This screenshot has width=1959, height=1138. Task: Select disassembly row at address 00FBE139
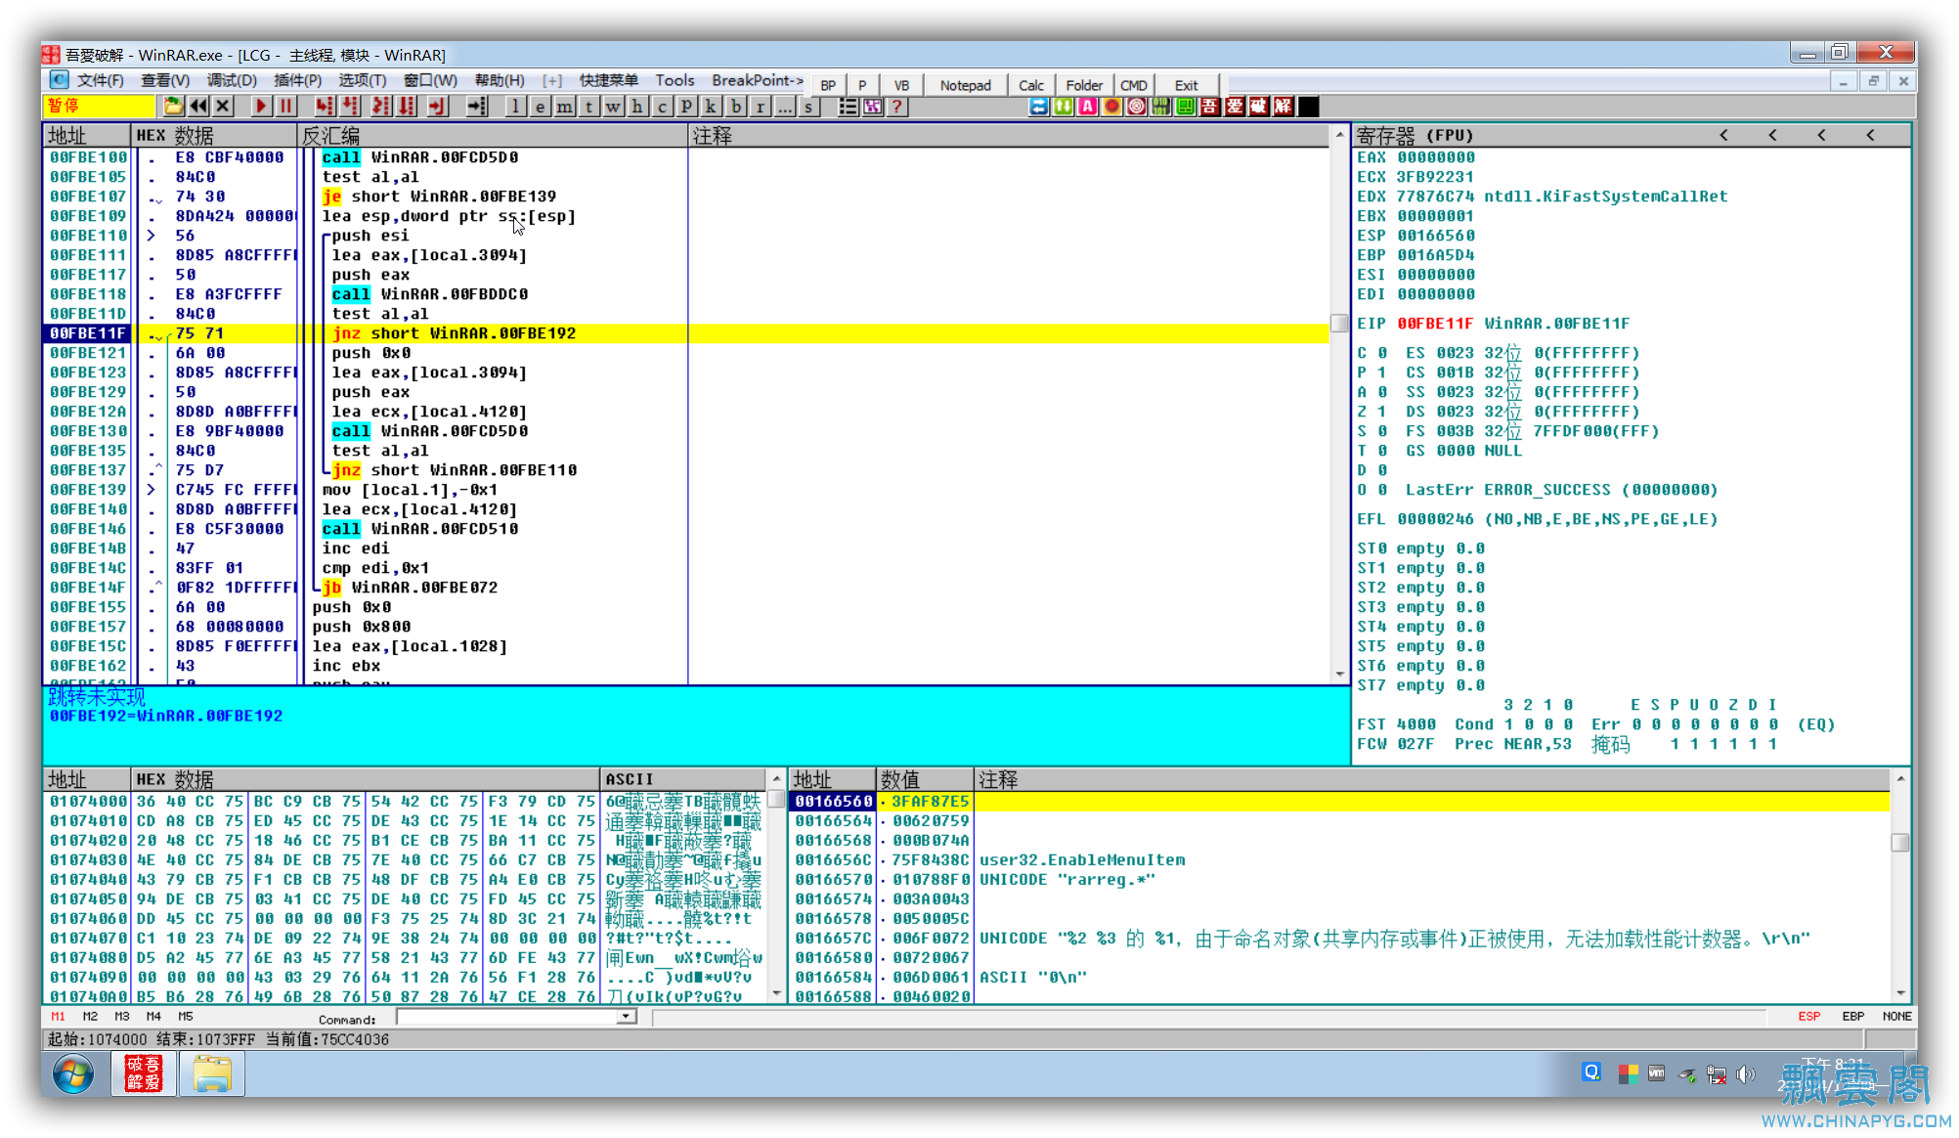686,490
